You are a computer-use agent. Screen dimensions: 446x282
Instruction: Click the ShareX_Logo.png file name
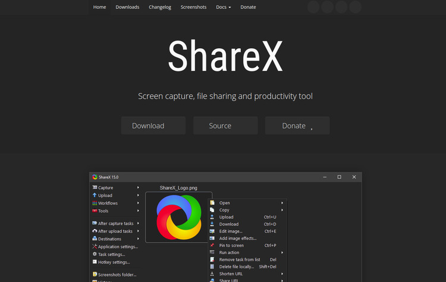point(178,188)
